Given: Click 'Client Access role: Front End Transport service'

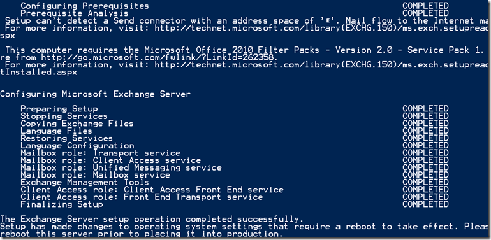Looking at the screenshot, I should [142, 197].
